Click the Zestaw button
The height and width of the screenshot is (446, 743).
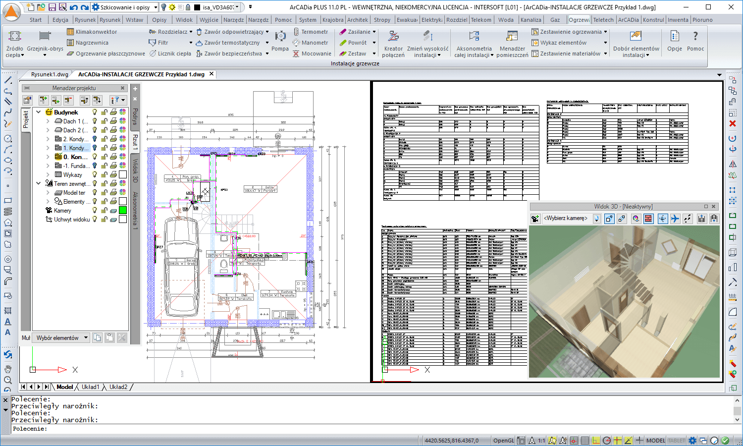353,54
